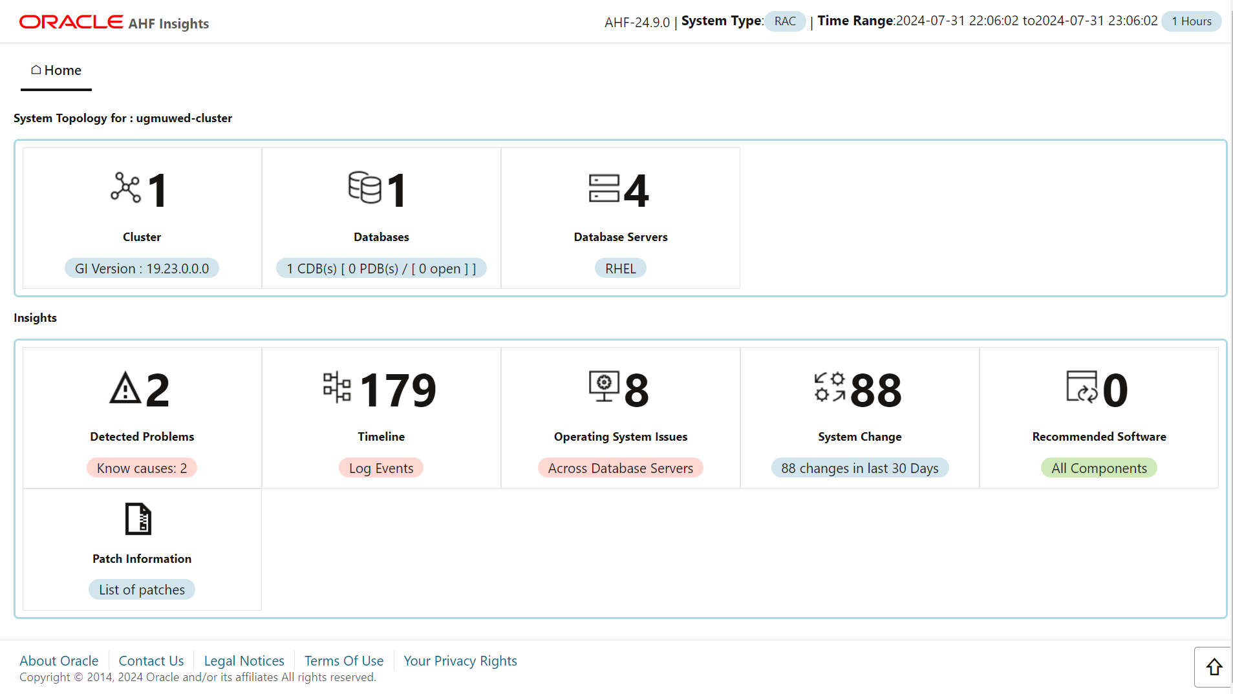Open the List of patches badge
1233x694 pixels.
click(142, 589)
